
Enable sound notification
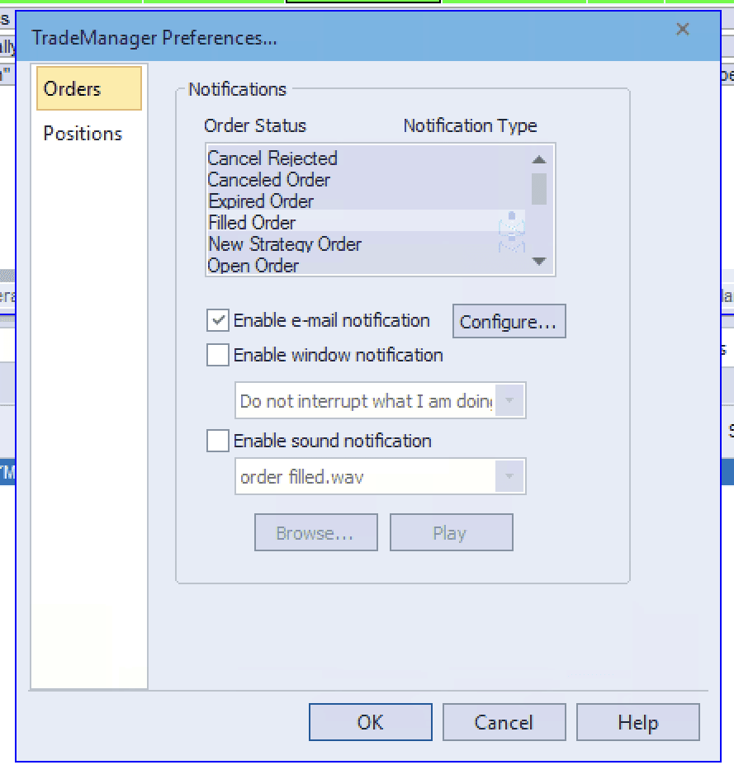coord(217,441)
